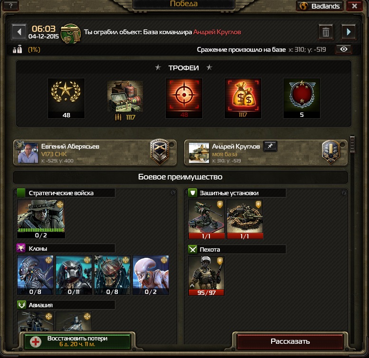Select the infantry unit showing 95/97
The image size is (369, 358).
pos(206,276)
